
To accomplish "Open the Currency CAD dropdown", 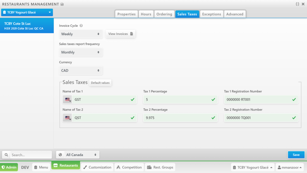I will coord(81,71).
